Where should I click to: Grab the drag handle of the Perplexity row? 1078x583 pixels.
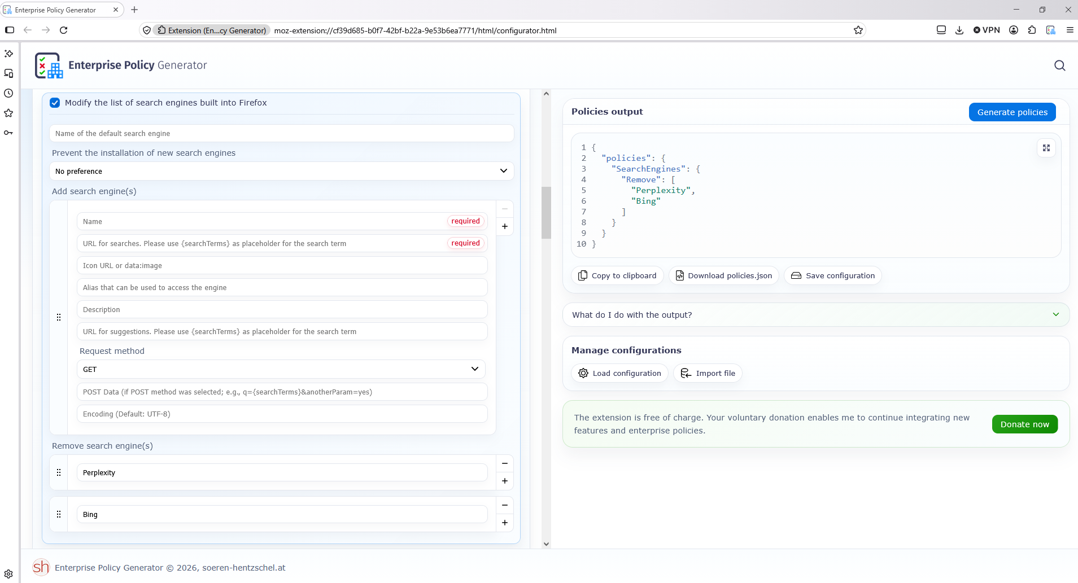[x=59, y=472]
